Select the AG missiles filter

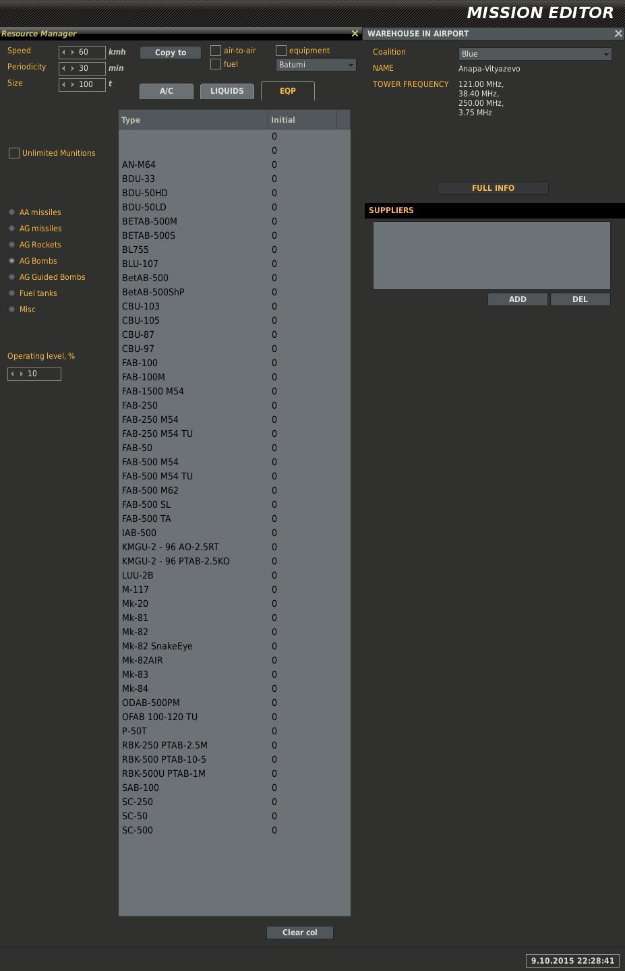[x=12, y=229]
